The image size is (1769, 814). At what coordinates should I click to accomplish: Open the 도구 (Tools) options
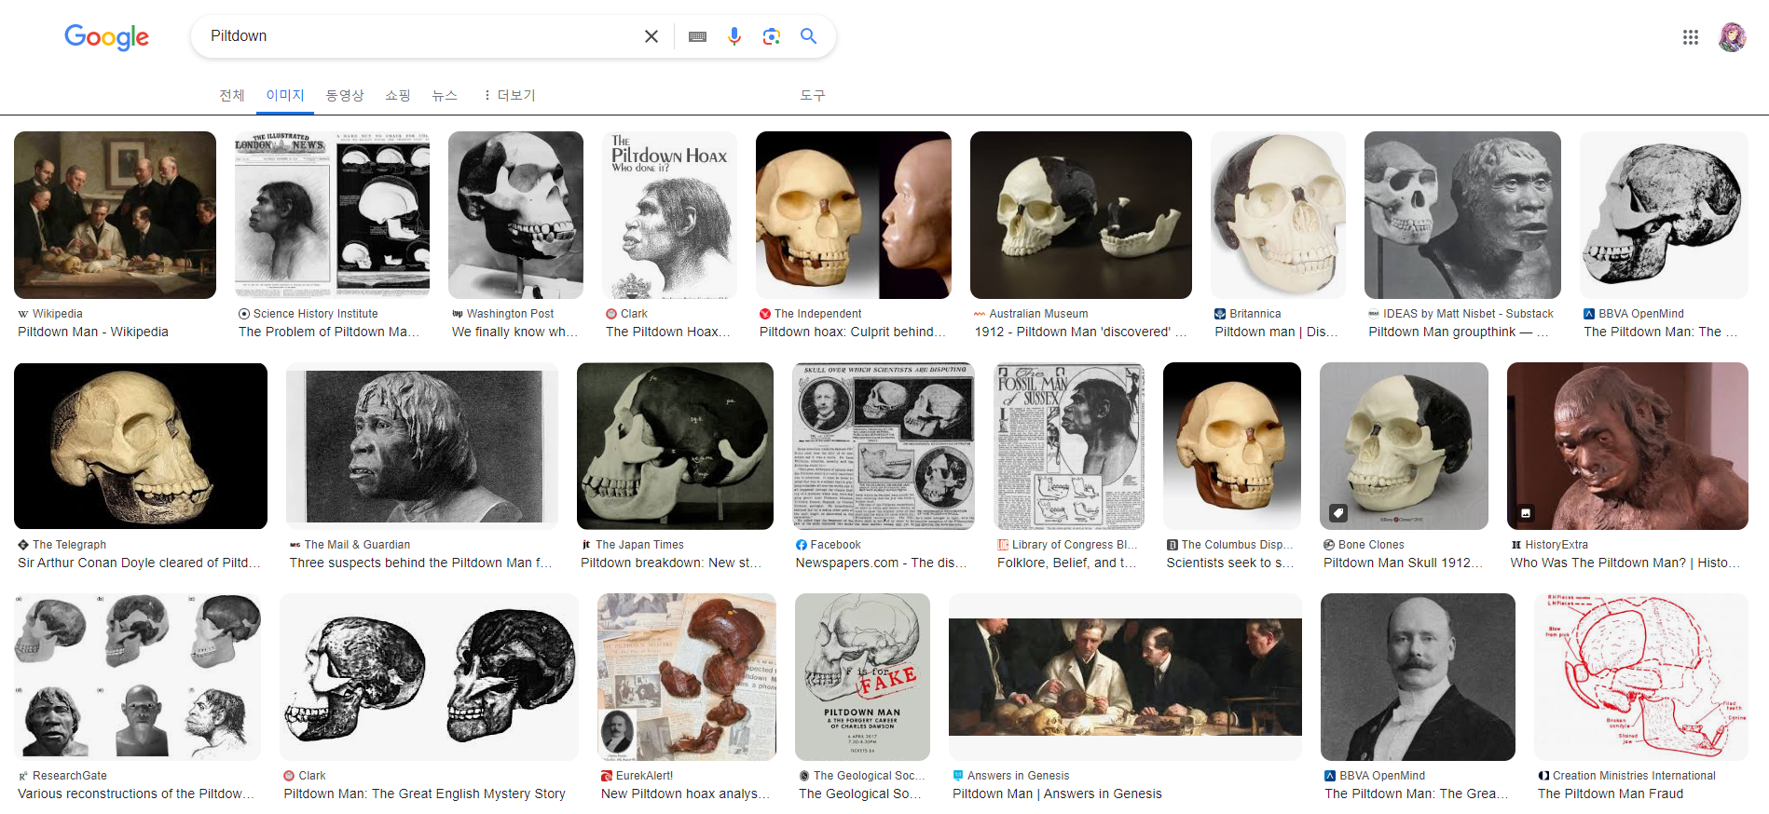click(813, 95)
